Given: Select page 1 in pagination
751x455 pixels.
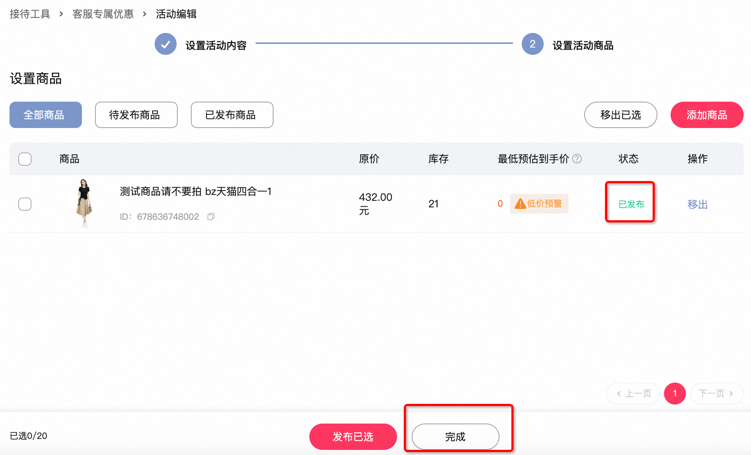Looking at the screenshot, I should (x=675, y=394).
